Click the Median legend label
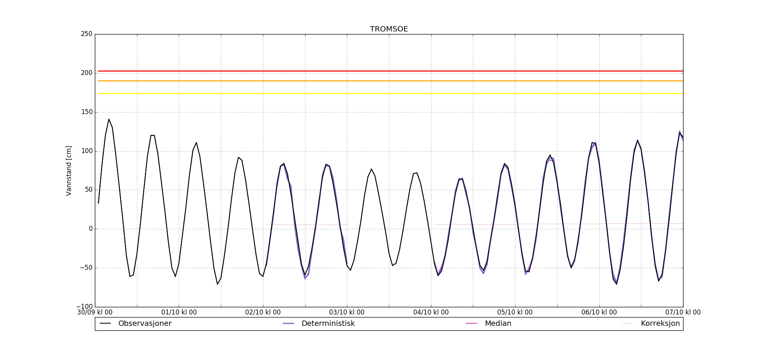This screenshot has height=341, width=759. pos(498,324)
